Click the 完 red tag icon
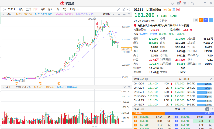This screenshot has width=214, height=129. click(x=178, y=9)
